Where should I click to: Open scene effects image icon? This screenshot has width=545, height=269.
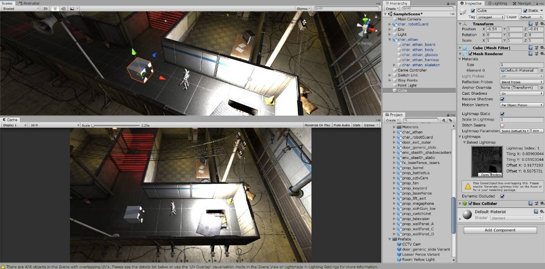[x=73, y=9]
